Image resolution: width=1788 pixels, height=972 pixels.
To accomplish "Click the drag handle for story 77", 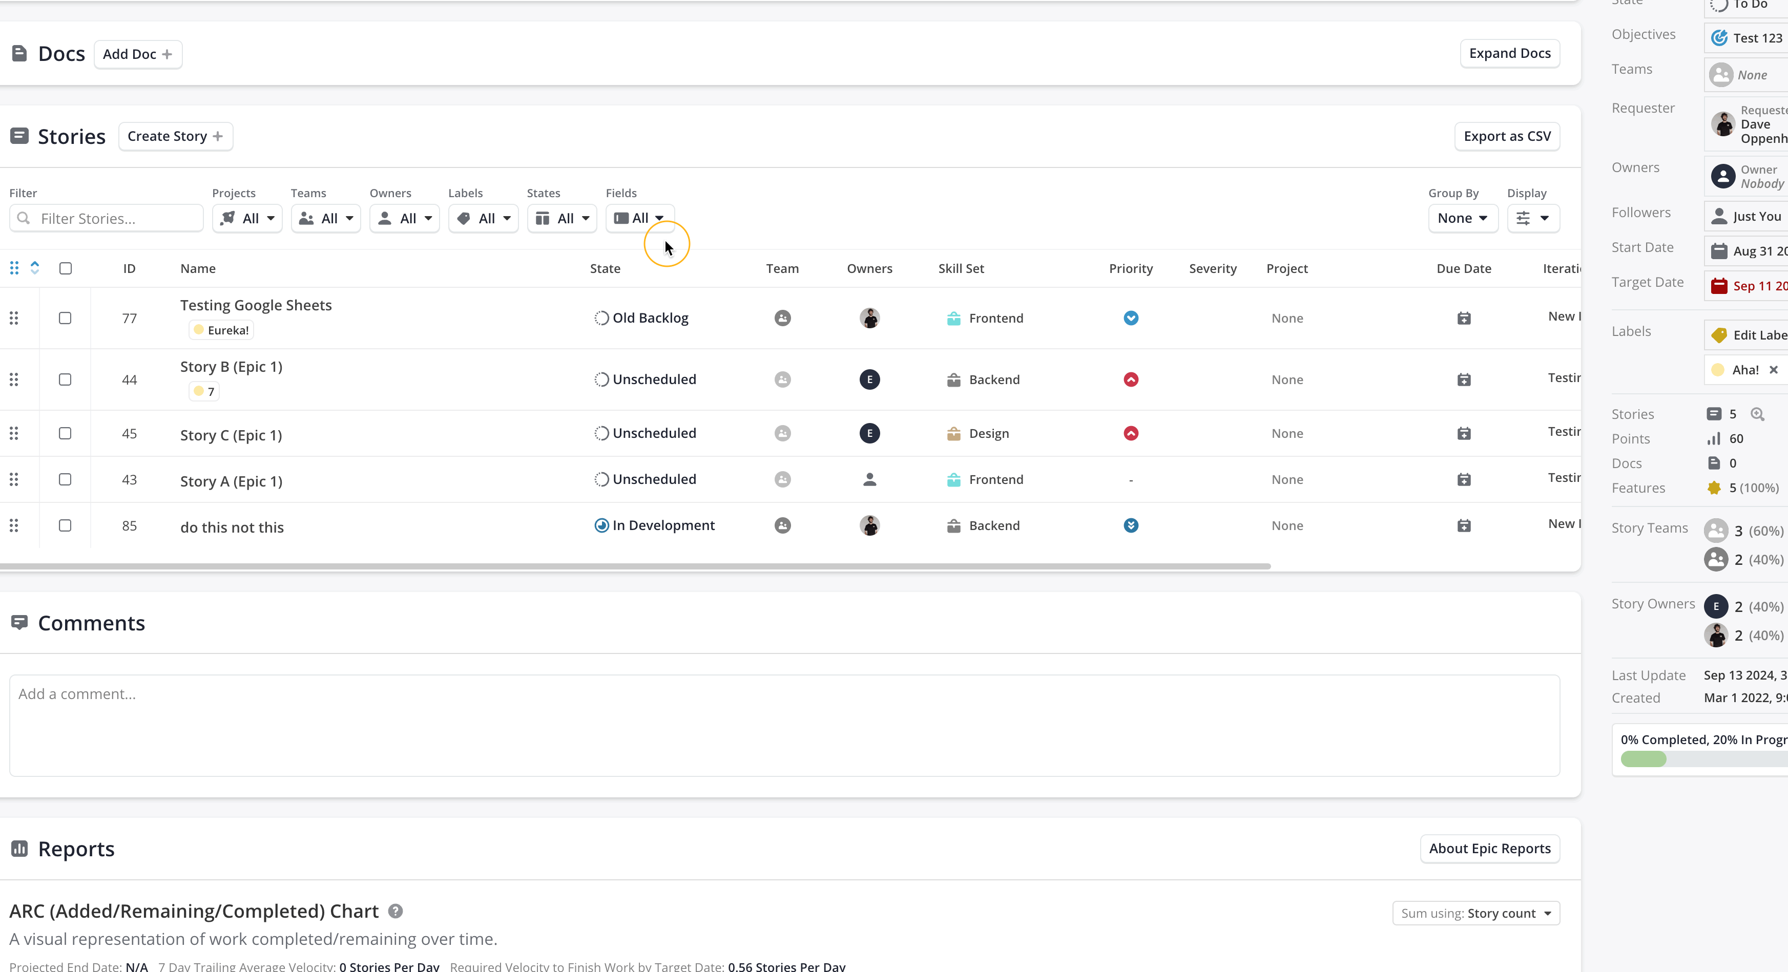I will (x=14, y=318).
